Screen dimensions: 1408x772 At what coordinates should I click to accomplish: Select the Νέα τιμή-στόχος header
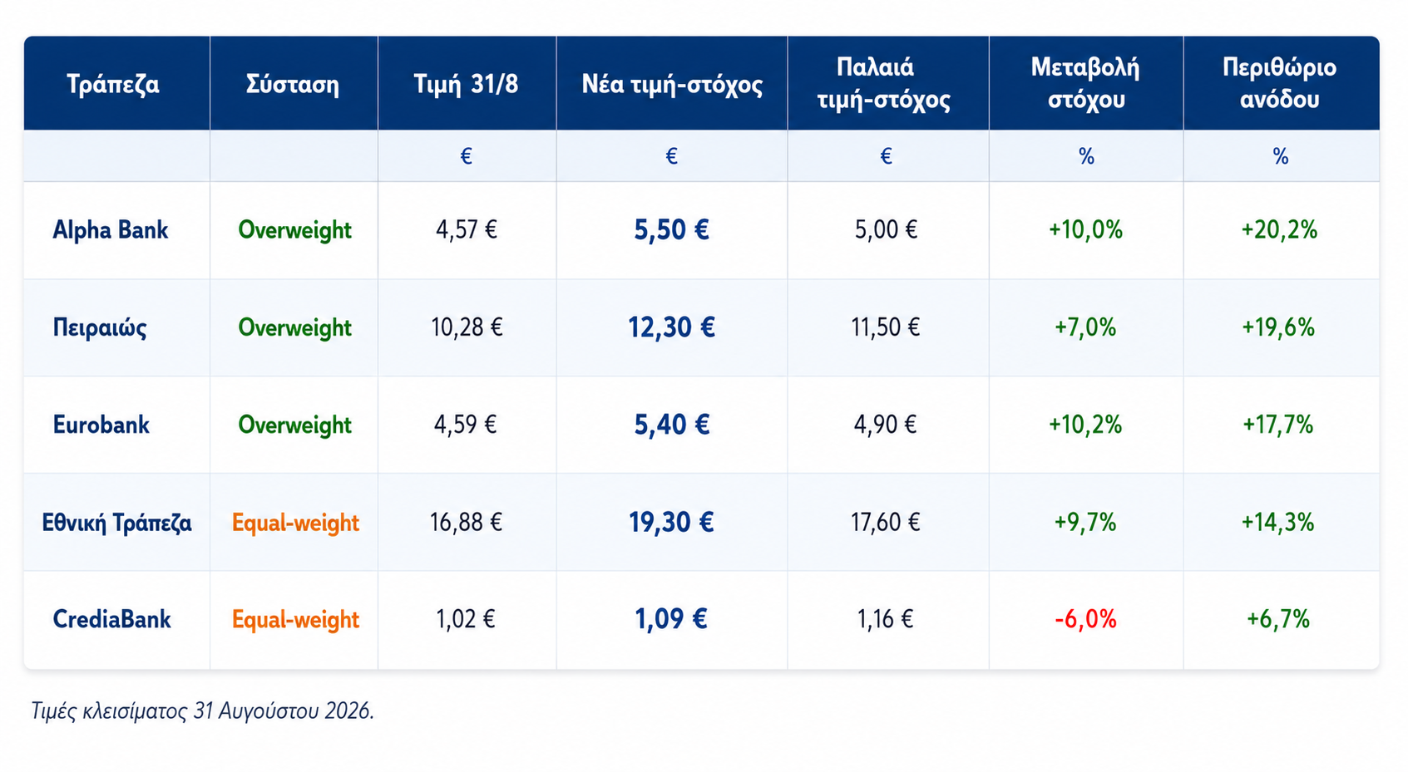(672, 84)
